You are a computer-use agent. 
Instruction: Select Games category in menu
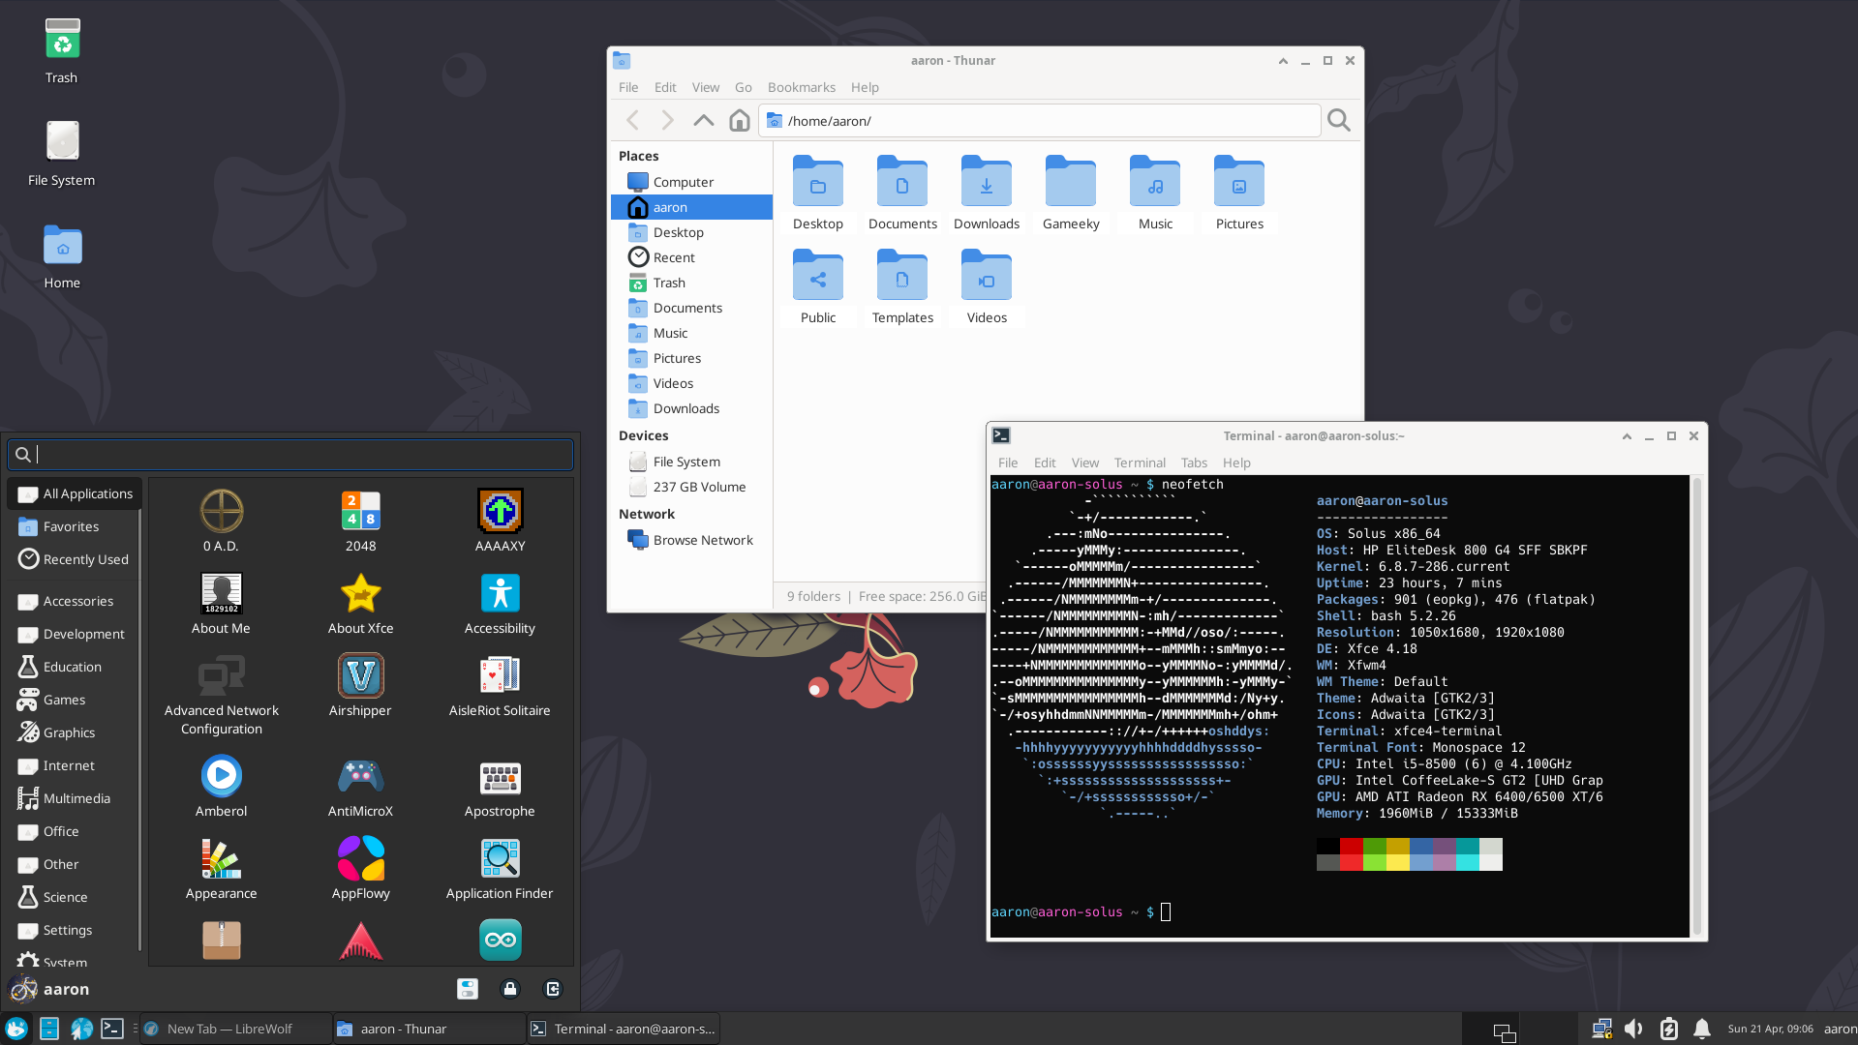pos(75,700)
